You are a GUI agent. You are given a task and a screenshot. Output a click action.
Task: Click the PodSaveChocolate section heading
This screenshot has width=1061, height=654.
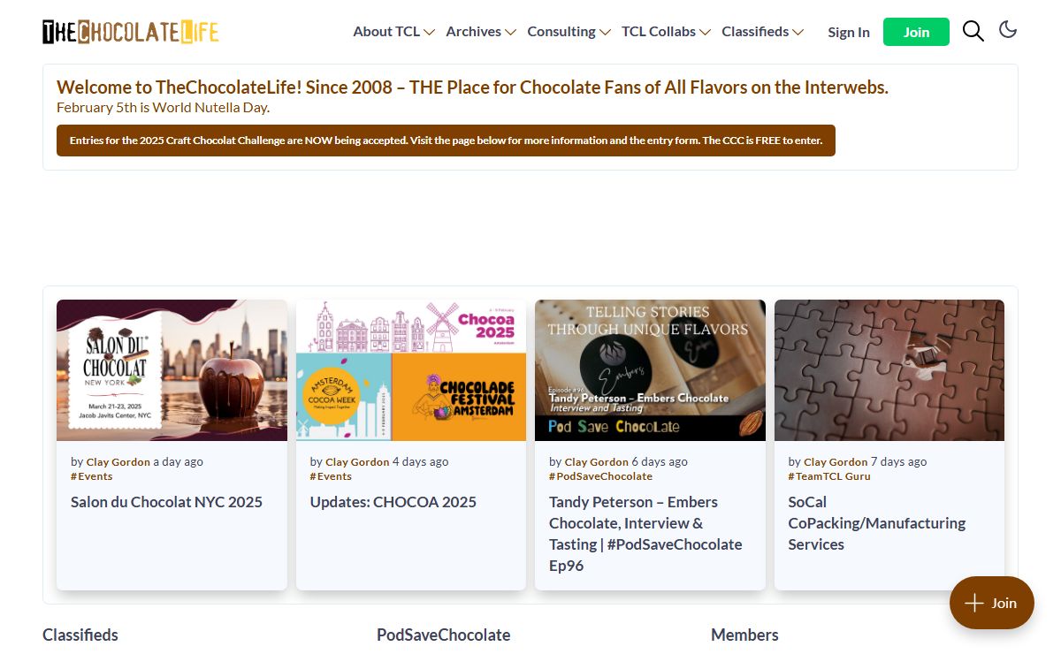click(x=443, y=635)
